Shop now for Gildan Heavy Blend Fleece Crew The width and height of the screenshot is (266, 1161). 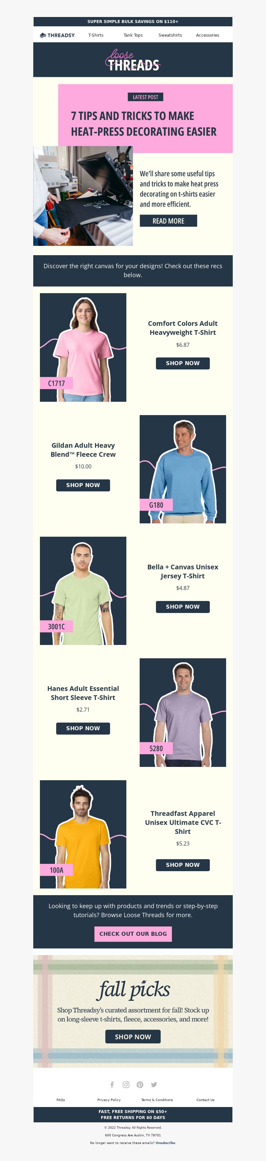(83, 485)
